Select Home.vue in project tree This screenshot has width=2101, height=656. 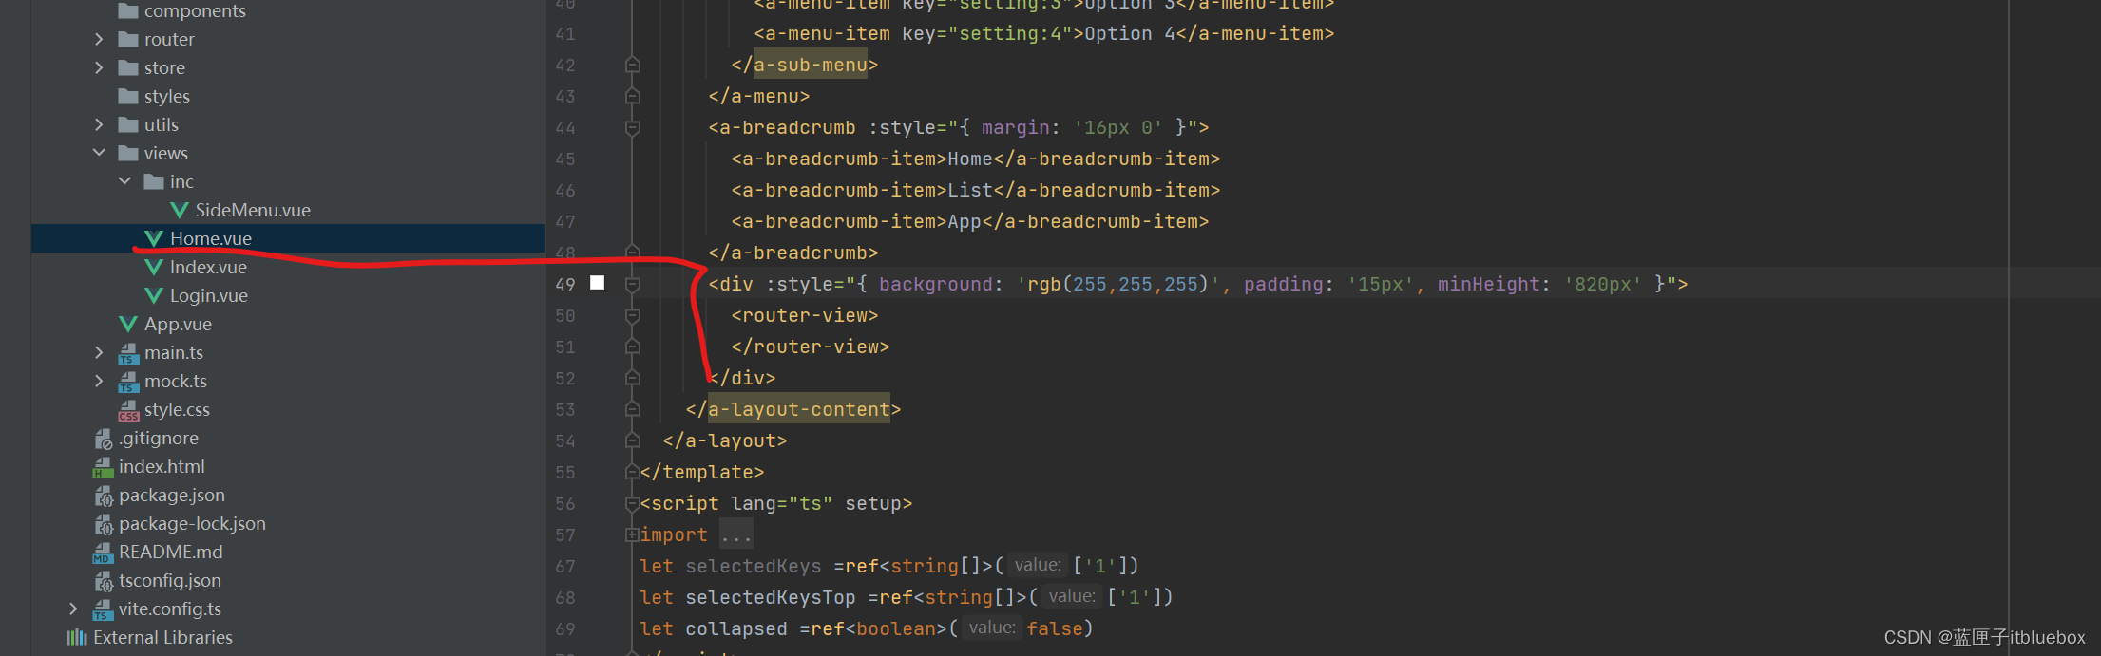pyautogui.click(x=211, y=238)
